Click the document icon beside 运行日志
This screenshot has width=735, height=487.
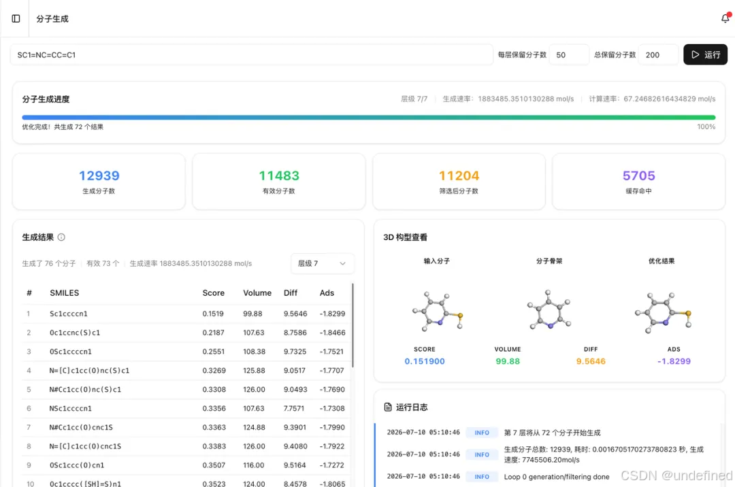tap(388, 407)
